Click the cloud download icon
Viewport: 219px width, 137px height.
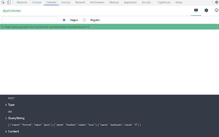217,10
